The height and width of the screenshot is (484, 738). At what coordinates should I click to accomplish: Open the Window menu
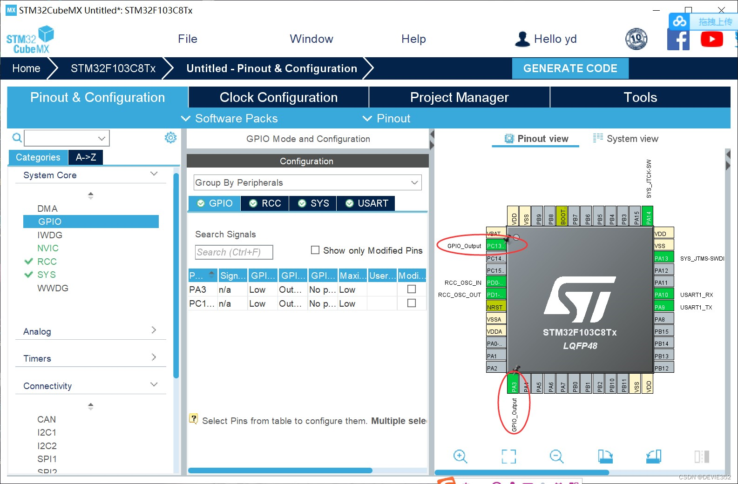311,39
